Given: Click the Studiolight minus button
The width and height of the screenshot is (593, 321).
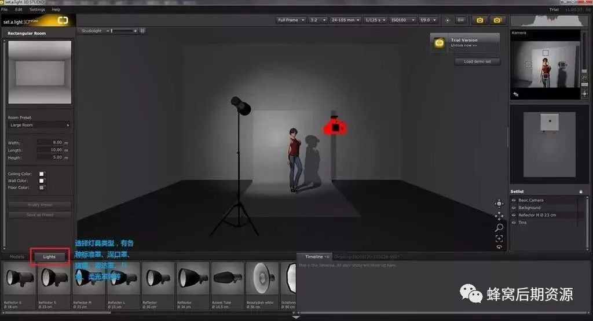Looking at the screenshot, I should pyautogui.click(x=107, y=31).
